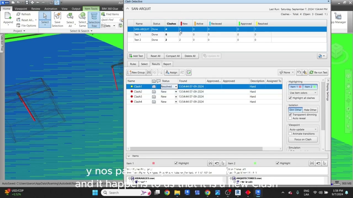Uncheck Highlight all clashes
Screen dimensions: 353x198
290,98
